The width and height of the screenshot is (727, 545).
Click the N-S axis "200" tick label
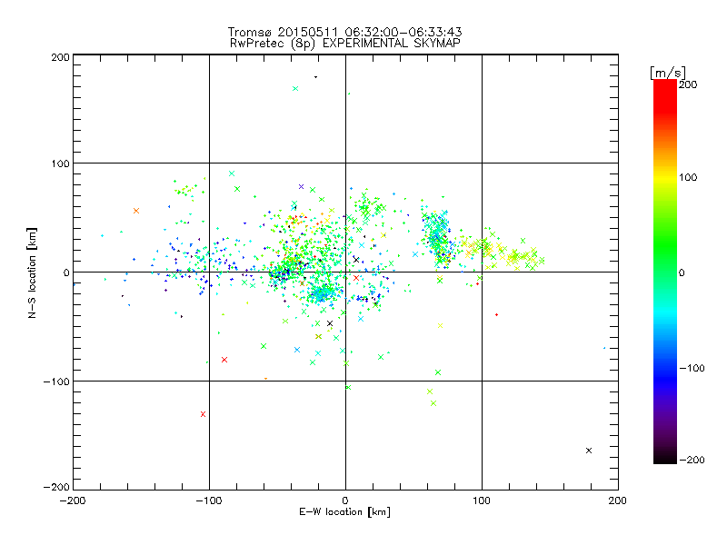point(60,57)
